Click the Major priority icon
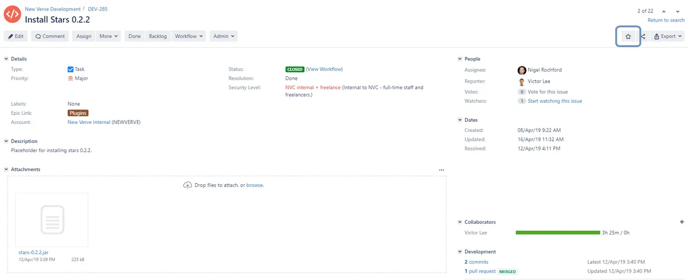This screenshot has width=688, height=280. pyautogui.click(x=71, y=79)
